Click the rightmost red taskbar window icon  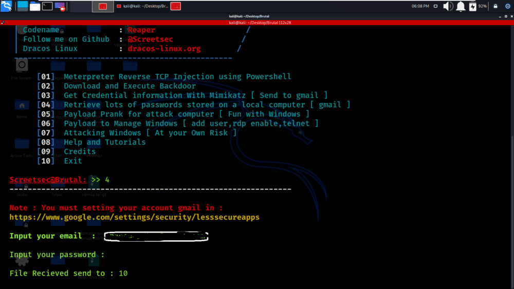176,6
